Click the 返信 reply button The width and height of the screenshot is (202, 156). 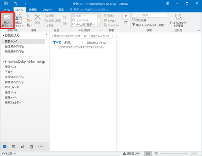click(49, 15)
